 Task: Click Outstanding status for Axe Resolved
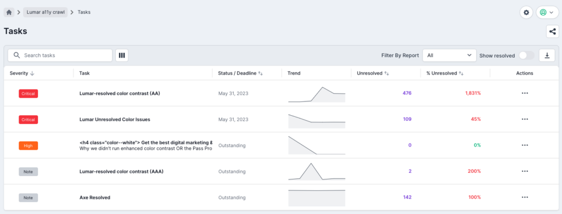(x=232, y=198)
